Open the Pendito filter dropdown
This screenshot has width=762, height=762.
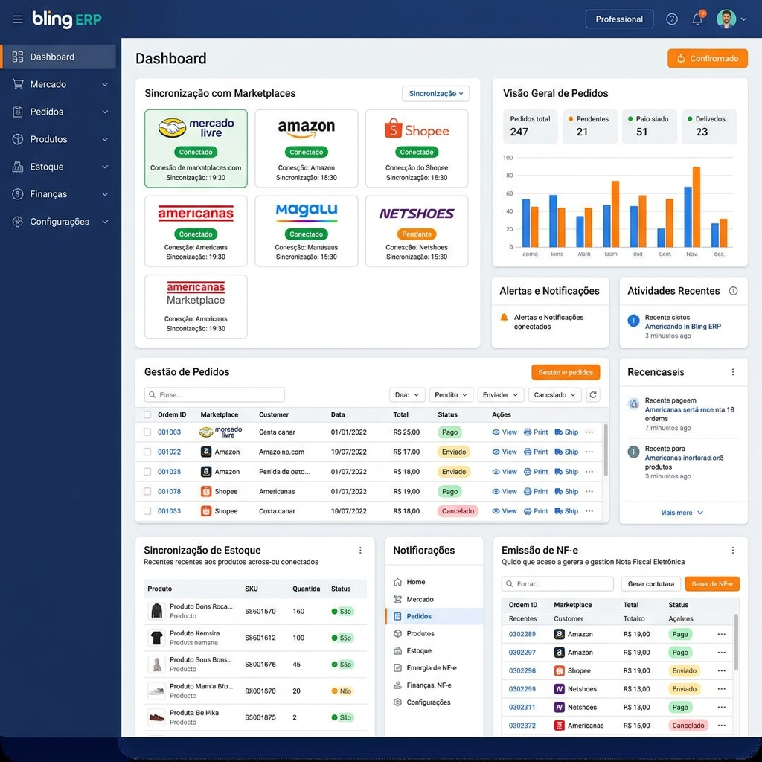pos(451,394)
